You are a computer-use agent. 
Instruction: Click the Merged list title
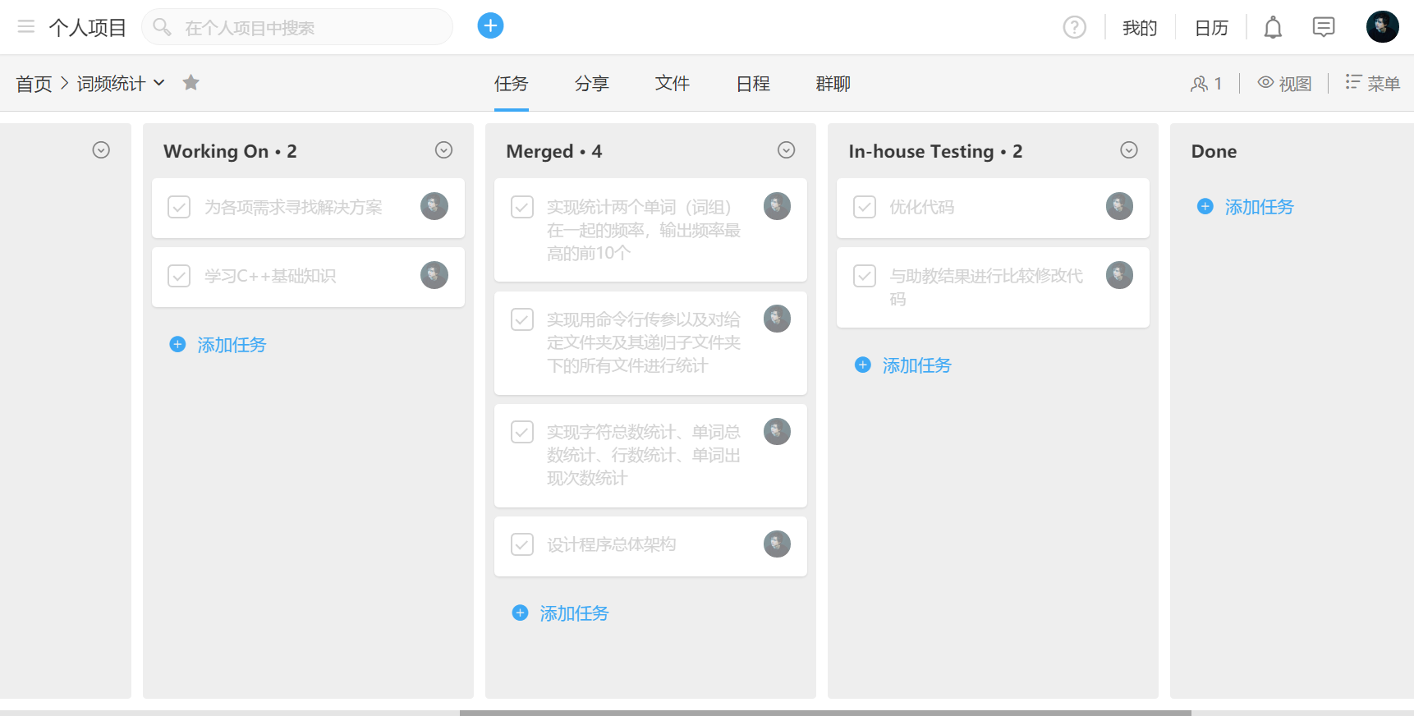554,151
